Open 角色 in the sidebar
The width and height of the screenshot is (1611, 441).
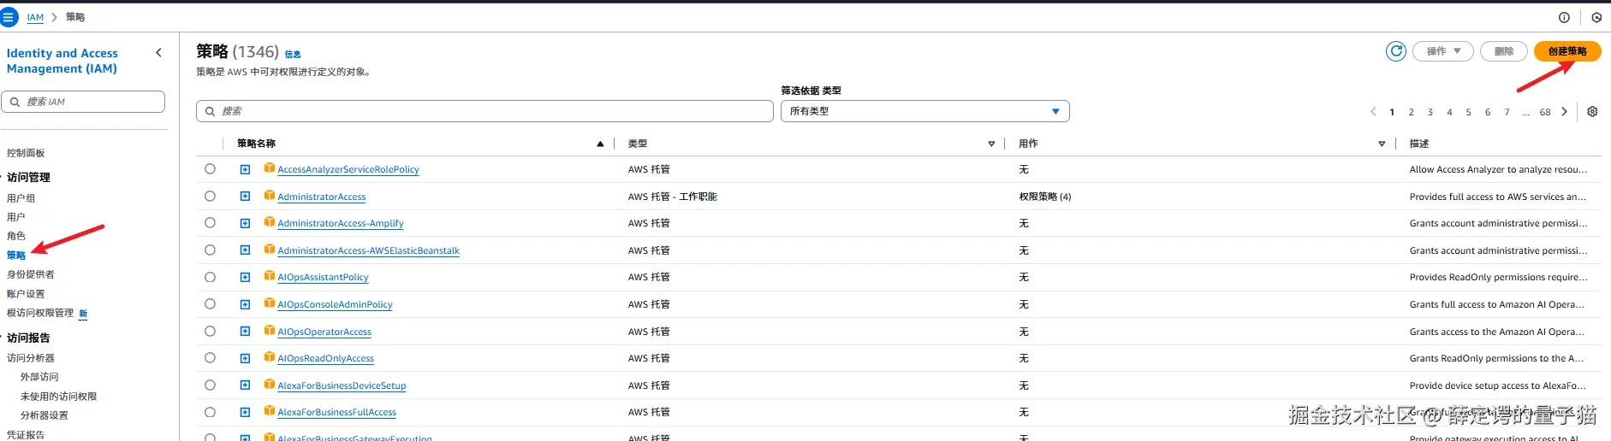coord(15,236)
